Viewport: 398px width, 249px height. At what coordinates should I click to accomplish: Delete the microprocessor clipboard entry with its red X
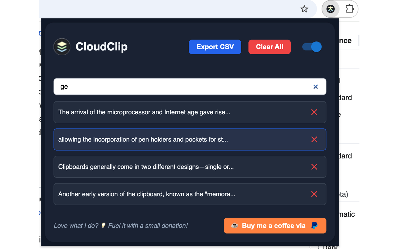click(x=314, y=112)
